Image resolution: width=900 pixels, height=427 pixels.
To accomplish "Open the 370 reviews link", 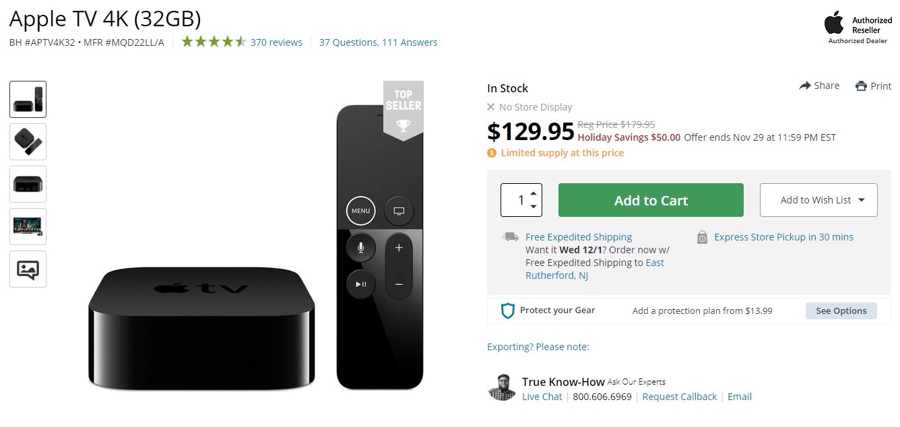I will tap(276, 42).
